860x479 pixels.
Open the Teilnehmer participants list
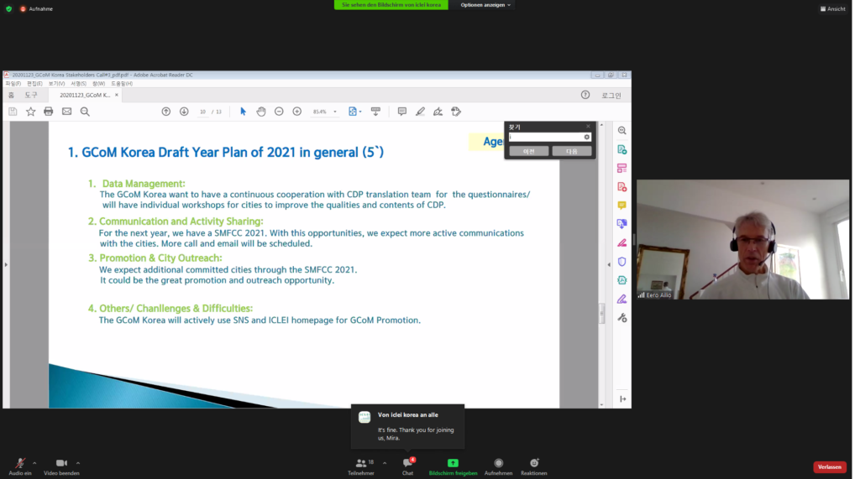[360, 465]
